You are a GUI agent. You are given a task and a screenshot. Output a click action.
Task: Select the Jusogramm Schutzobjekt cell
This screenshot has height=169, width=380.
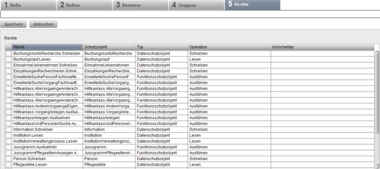(x=109, y=147)
